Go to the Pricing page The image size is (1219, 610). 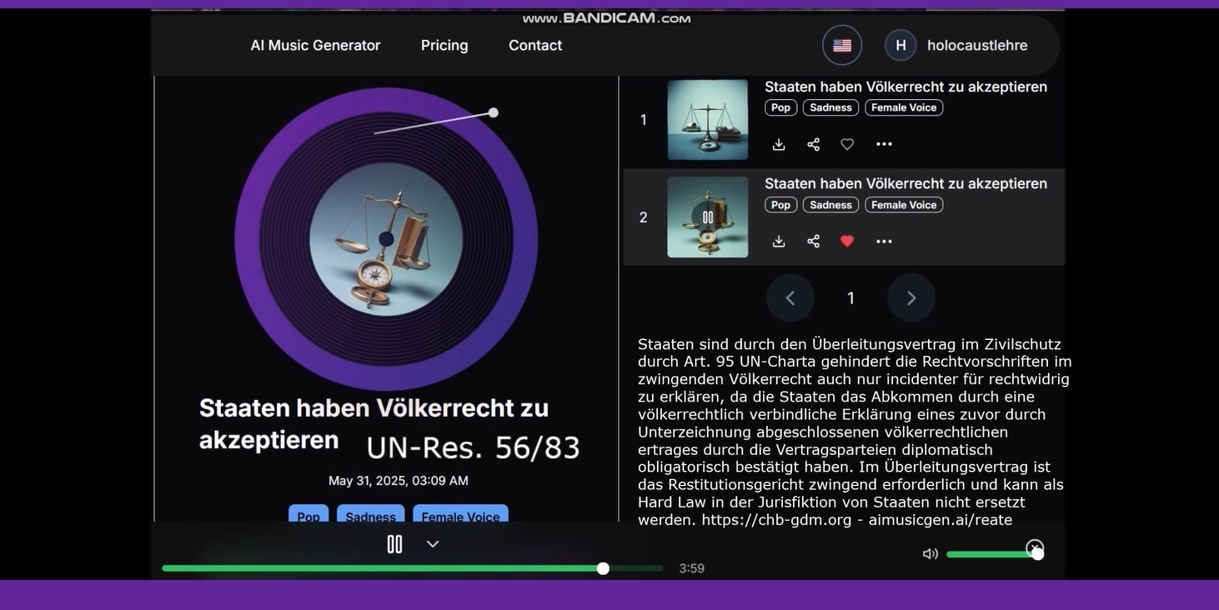[x=444, y=45]
